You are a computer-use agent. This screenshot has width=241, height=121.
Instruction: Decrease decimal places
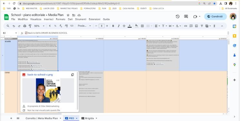click(61, 26)
